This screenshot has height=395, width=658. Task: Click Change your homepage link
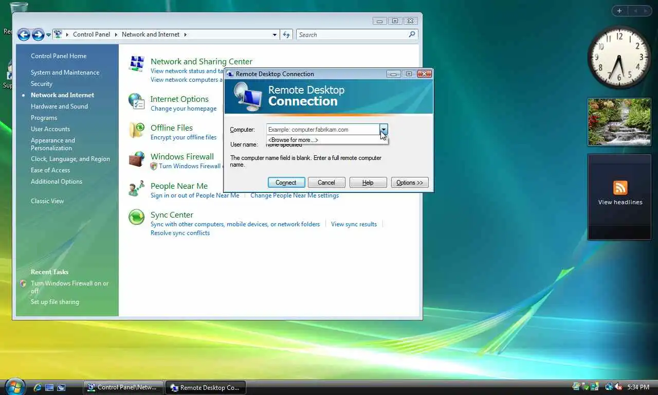184,109
